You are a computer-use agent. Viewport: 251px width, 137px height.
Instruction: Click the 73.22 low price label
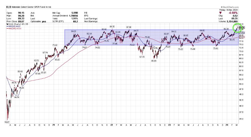pyautogui.click(x=180, y=49)
